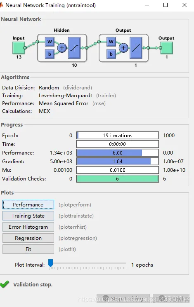Image resolution: width=194 pixels, height=307 pixels.
Task: Click the green checkmark beside Validation stop
Action: point(5,284)
